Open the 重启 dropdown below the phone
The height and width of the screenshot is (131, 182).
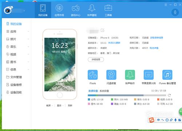[x=60, y=106]
